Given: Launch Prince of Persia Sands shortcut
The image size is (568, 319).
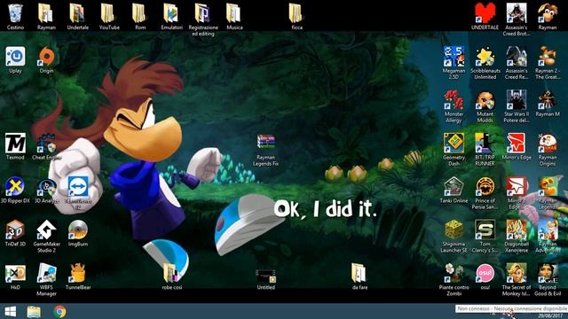Looking at the screenshot, I should [x=485, y=187].
